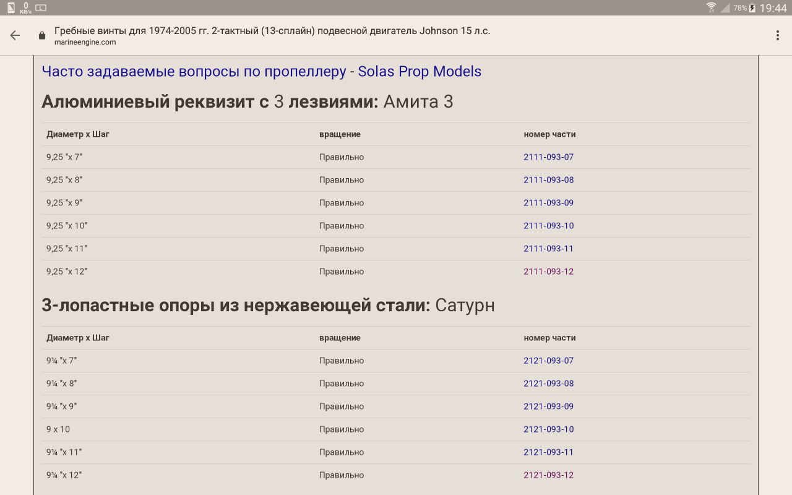Screen dimensions: 792x495
Task: Tap the network speed KB/s indicator
Action: tap(25, 8)
